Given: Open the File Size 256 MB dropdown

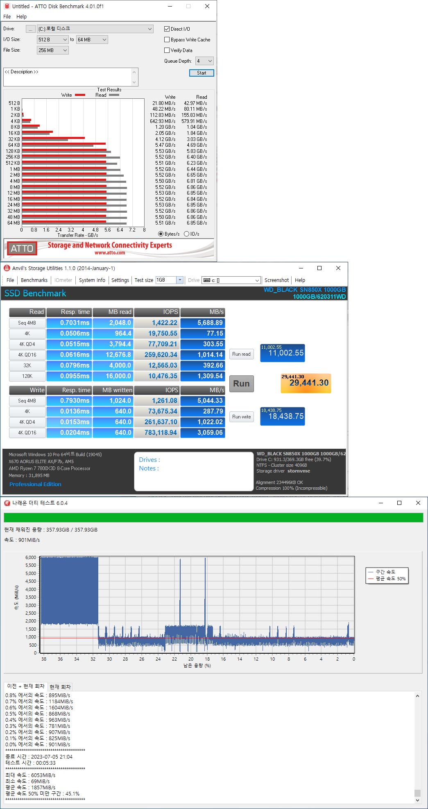Looking at the screenshot, I should tap(53, 50).
